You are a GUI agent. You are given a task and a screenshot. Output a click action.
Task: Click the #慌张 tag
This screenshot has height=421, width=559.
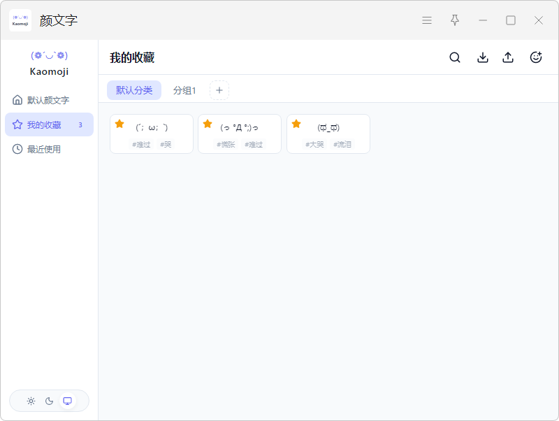(226, 145)
